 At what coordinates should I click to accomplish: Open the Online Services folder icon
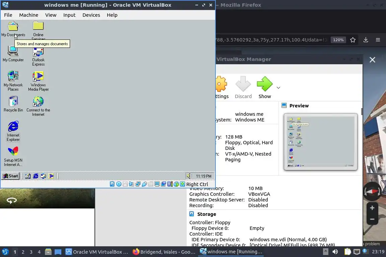click(x=38, y=30)
